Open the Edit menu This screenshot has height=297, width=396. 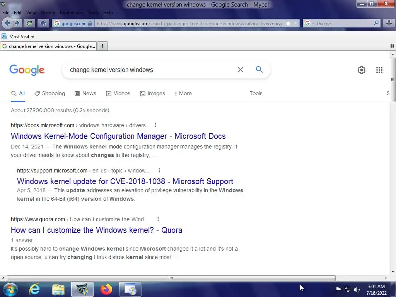point(17,13)
